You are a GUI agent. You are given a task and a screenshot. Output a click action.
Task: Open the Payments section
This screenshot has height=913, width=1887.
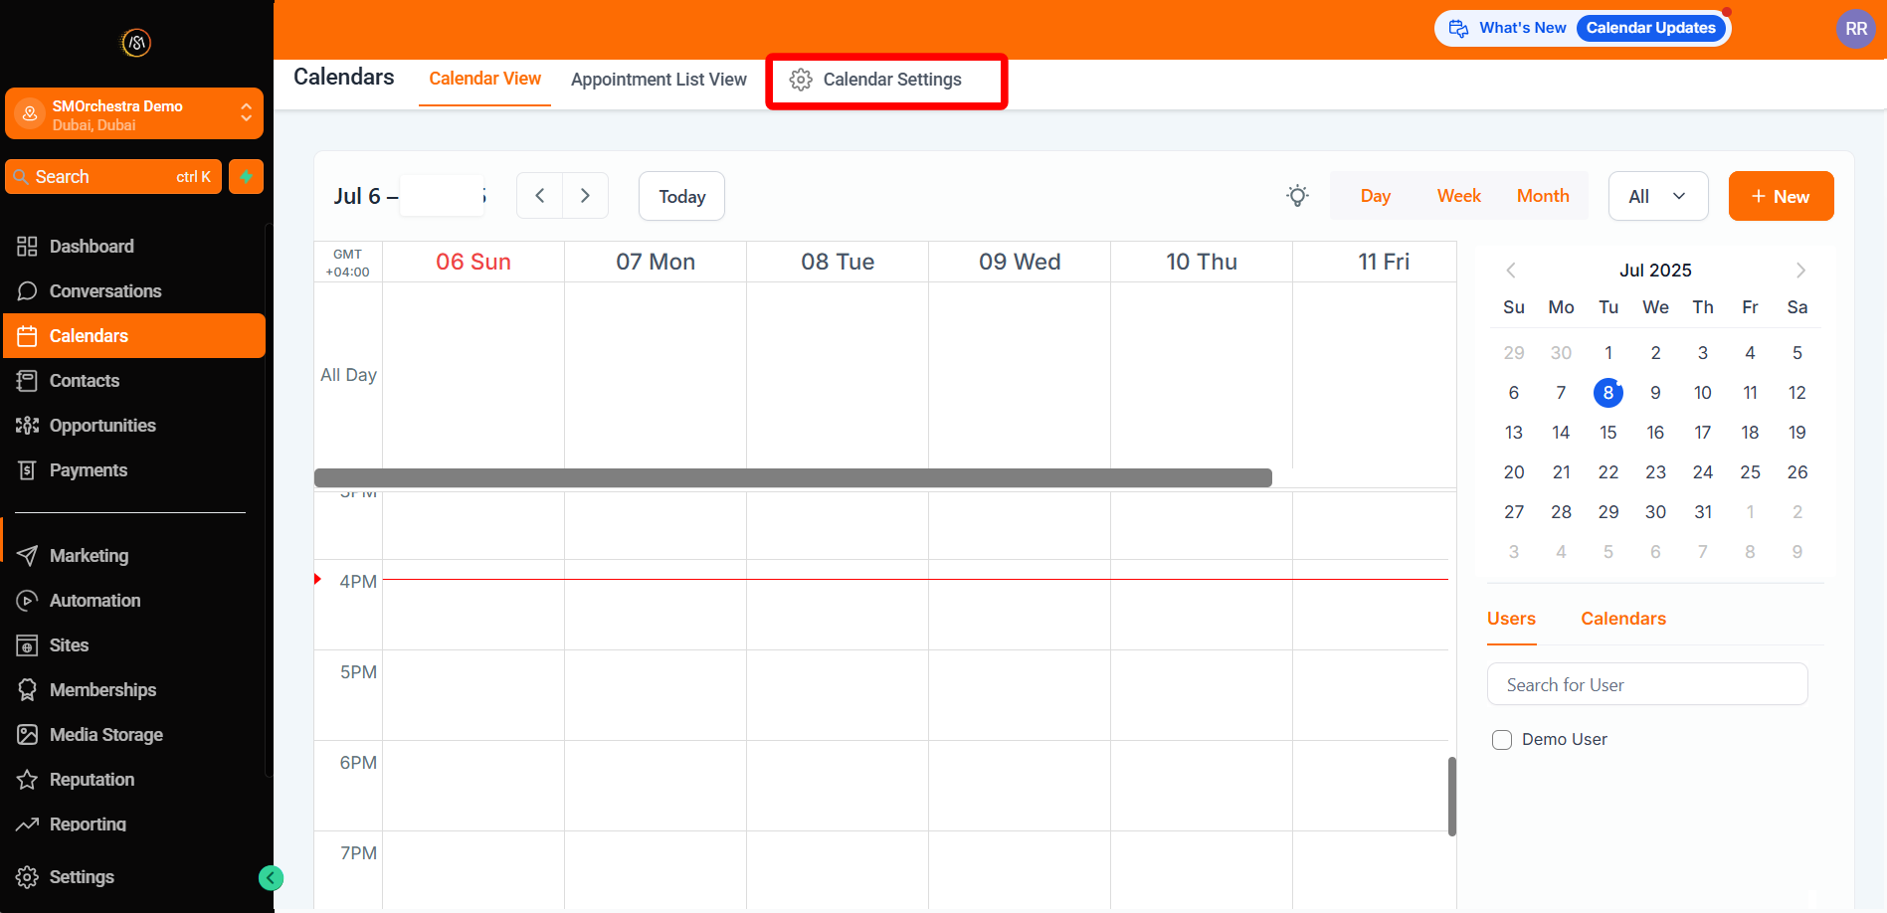point(88,469)
